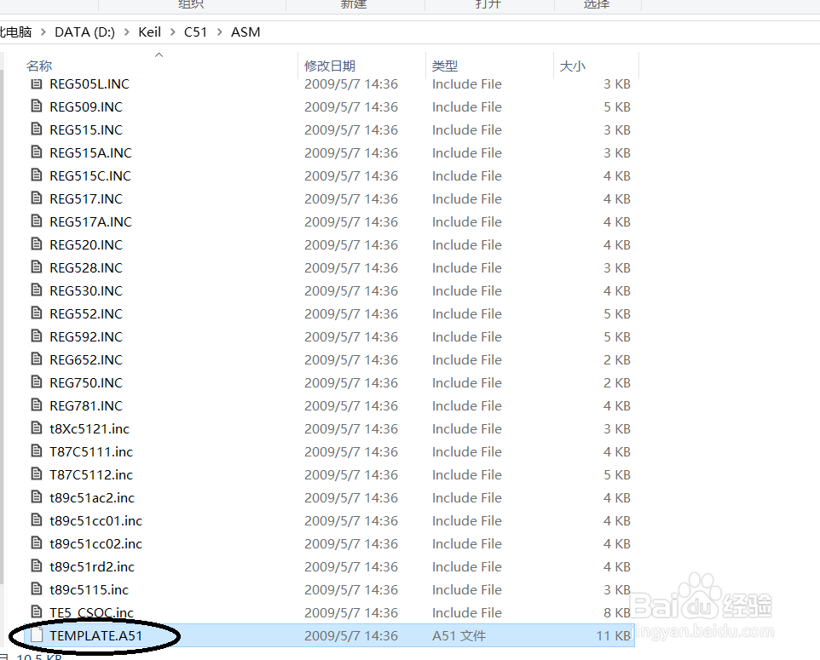Click the file icon of REG750.INC
The height and width of the screenshot is (660, 820).
tap(37, 382)
